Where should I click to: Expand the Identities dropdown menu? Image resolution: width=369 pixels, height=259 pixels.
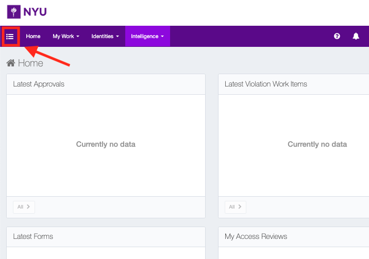point(105,37)
